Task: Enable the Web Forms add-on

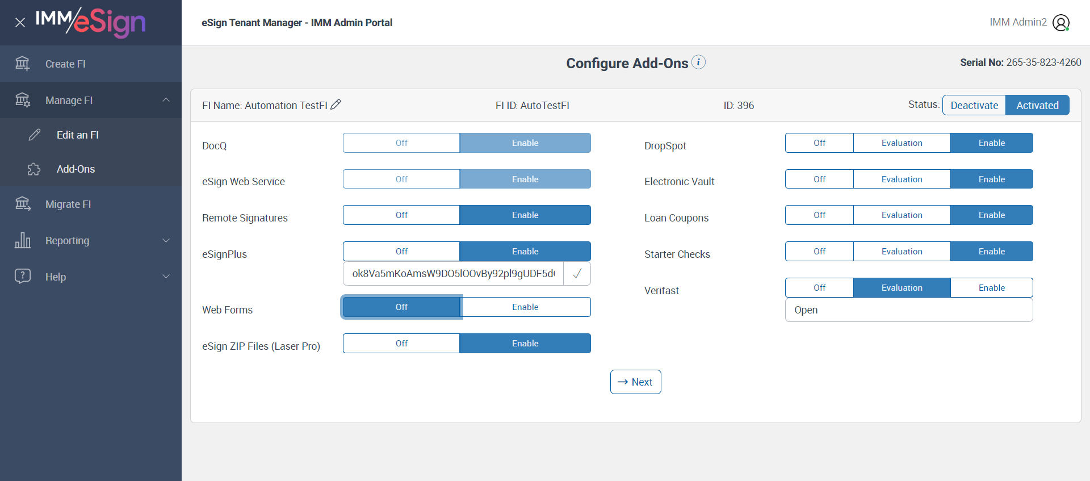Action: [x=525, y=307]
